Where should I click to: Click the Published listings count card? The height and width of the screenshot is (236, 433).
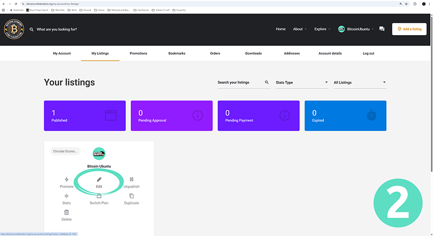pyautogui.click(x=85, y=116)
